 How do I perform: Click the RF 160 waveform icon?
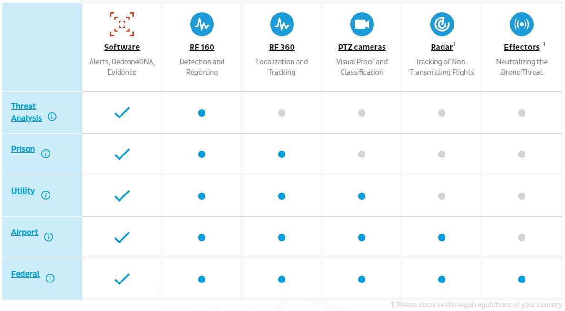tap(202, 24)
